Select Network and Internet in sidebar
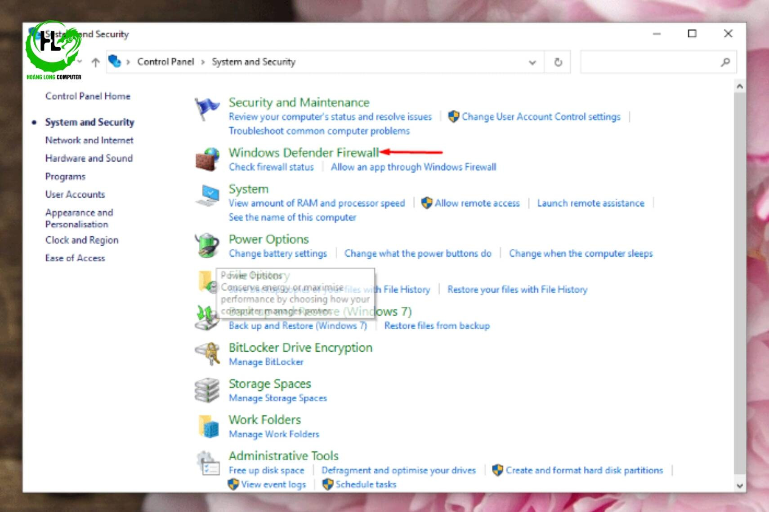The width and height of the screenshot is (769, 512). [x=89, y=140]
